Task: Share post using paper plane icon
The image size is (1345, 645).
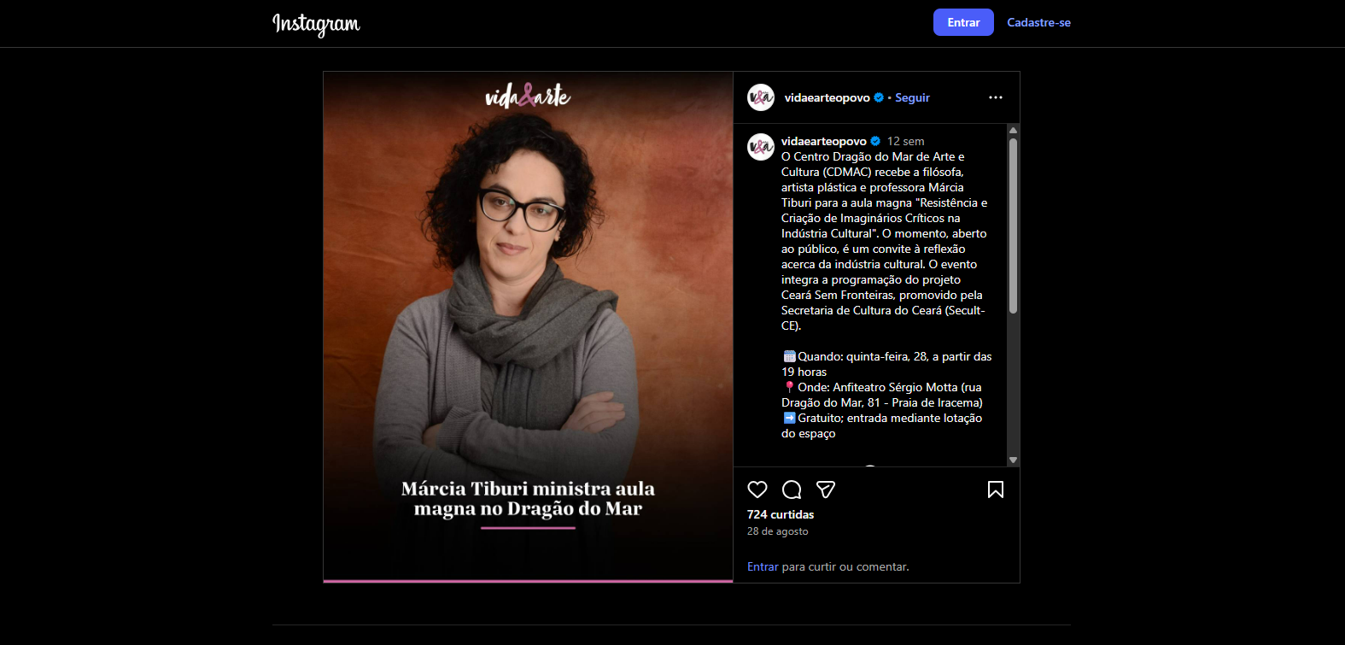Action: (x=826, y=490)
